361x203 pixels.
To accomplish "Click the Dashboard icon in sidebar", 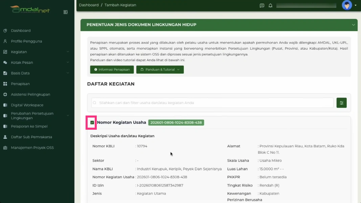I will (x=5, y=31).
